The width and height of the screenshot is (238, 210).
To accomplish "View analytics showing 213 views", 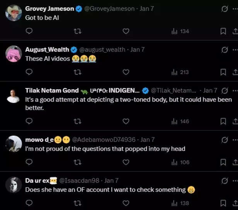I will (180, 72).
